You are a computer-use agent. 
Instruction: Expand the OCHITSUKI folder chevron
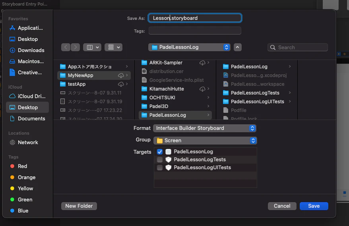click(208, 97)
